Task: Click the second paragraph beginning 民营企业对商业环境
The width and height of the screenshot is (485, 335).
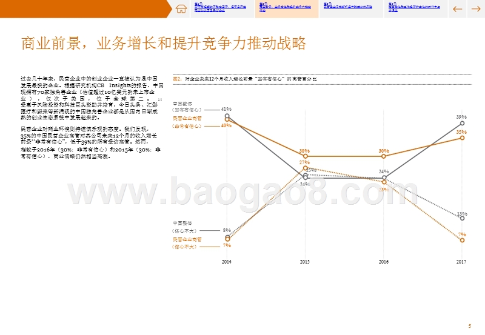Action: tap(90, 142)
